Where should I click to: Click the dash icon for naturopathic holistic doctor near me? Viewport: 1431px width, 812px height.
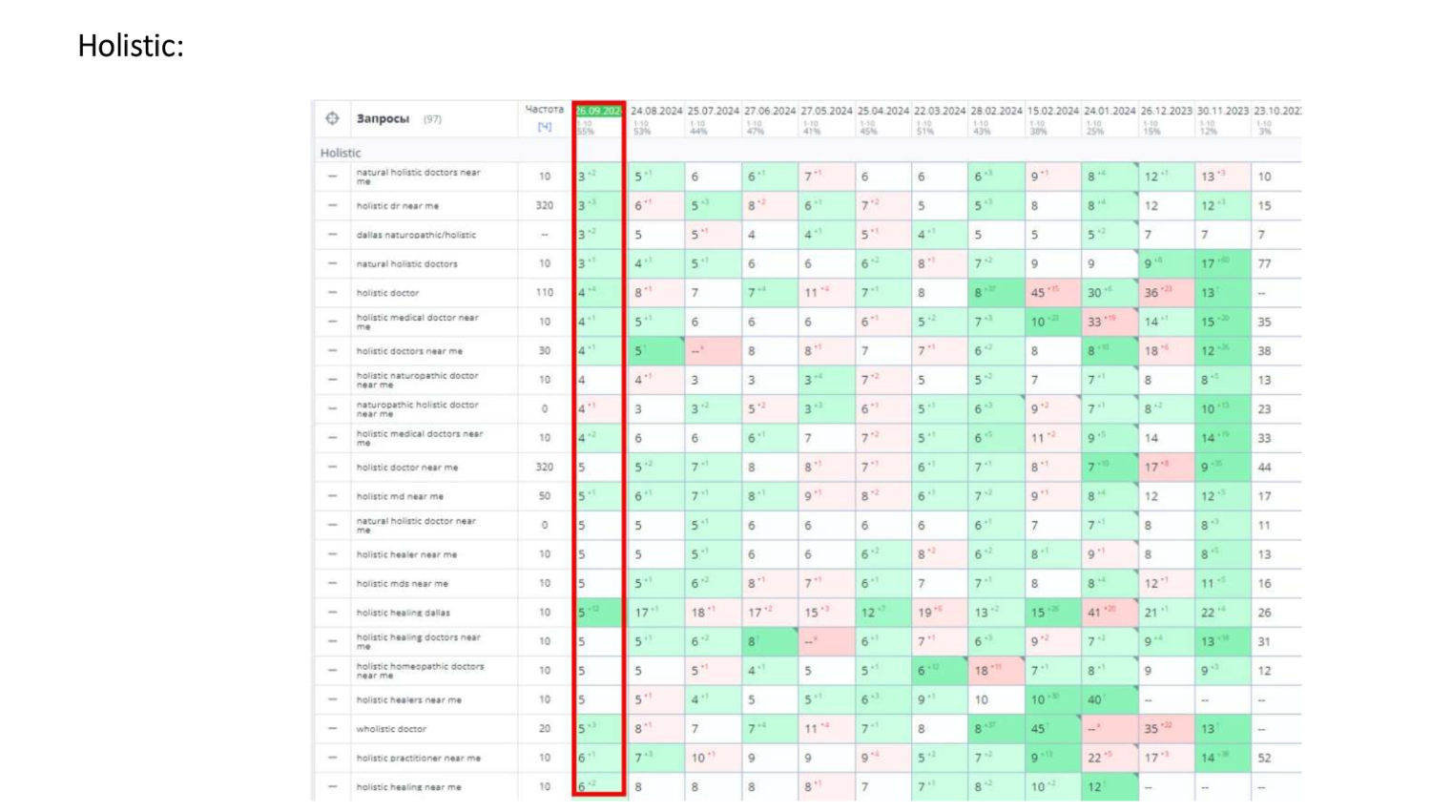point(332,408)
